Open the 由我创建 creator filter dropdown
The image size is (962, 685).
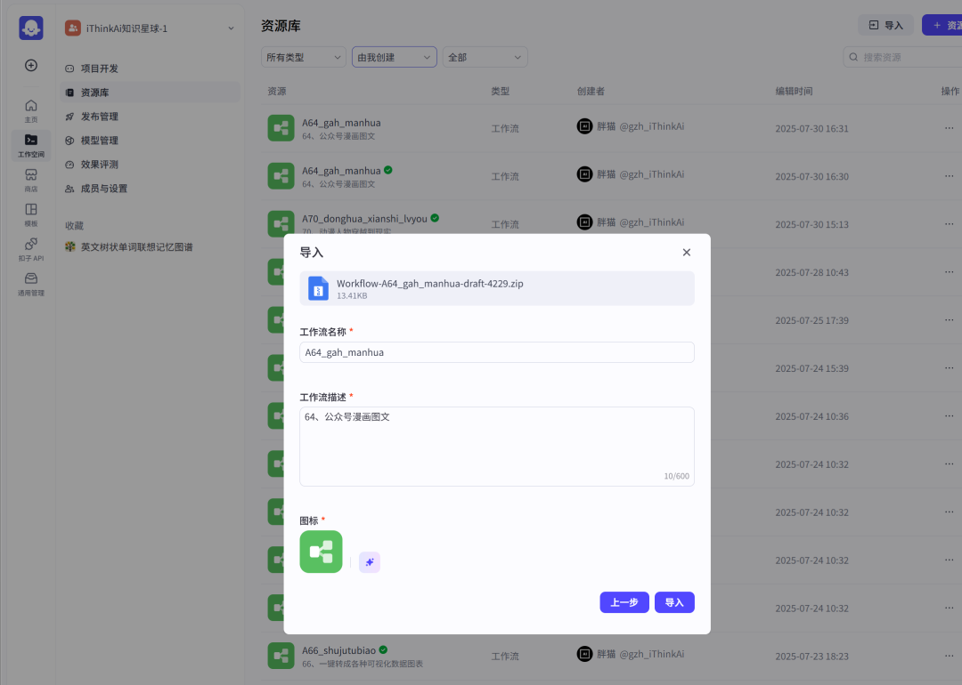click(x=395, y=57)
